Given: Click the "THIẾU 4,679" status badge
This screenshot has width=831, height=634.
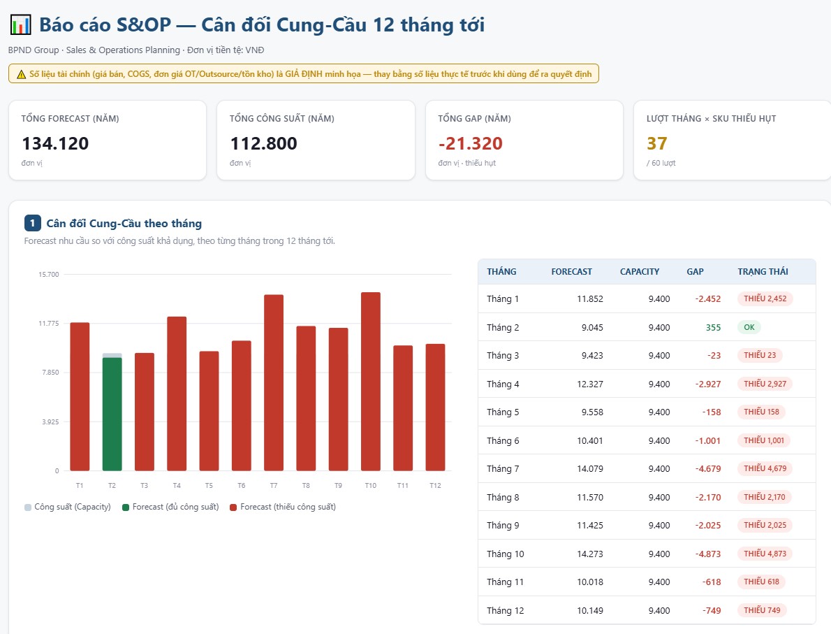Looking at the screenshot, I should click(x=765, y=468).
